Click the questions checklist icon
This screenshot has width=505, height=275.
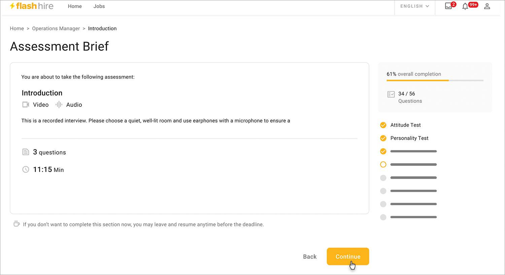[391, 94]
